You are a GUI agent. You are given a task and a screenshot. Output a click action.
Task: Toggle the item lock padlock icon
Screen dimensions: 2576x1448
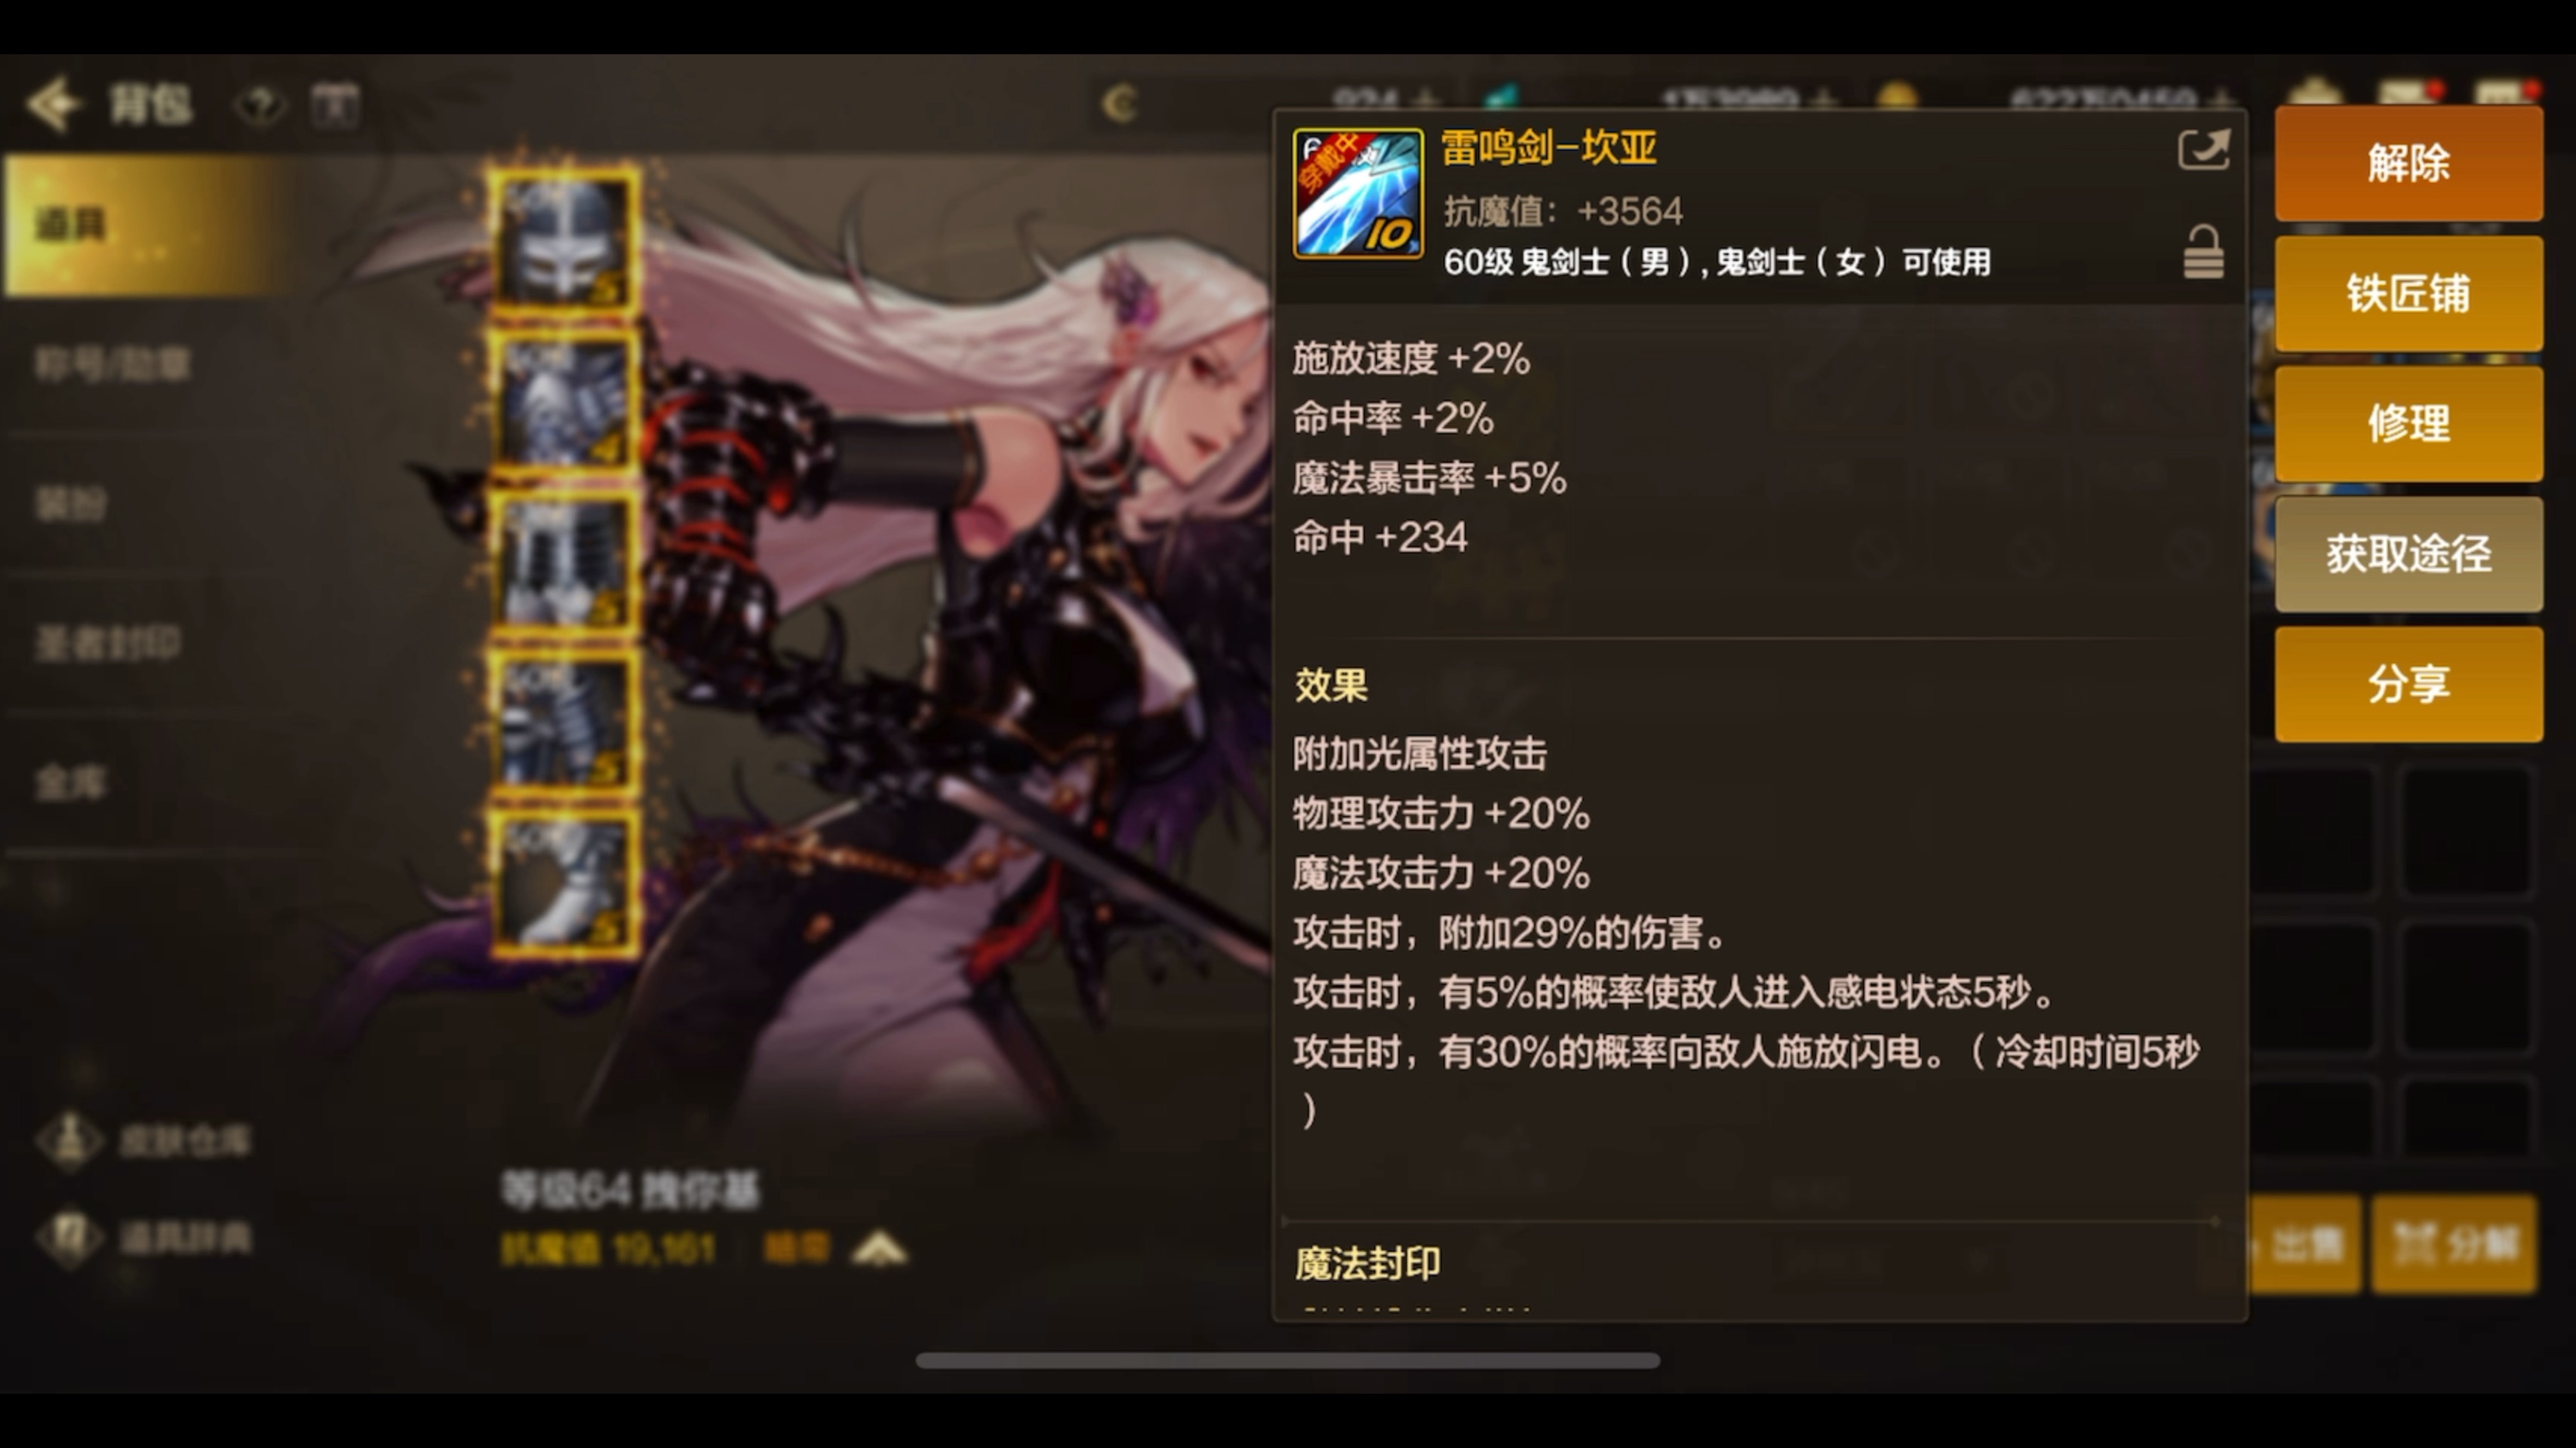tap(2203, 252)
